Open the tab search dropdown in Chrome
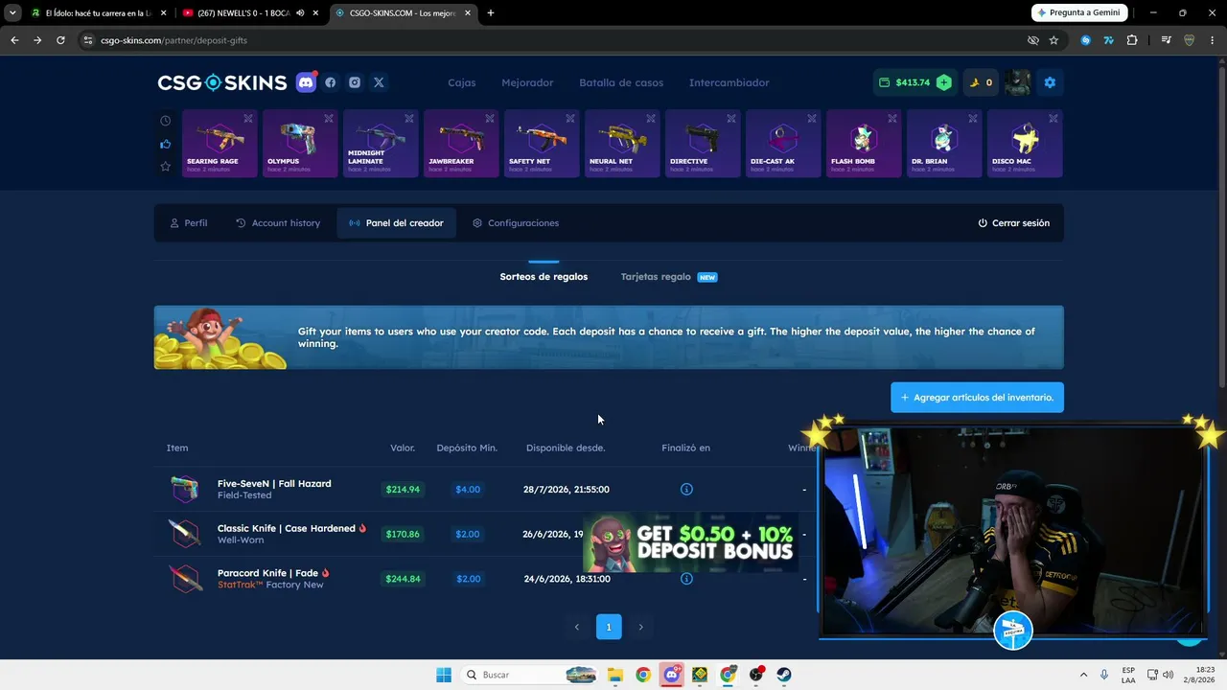This screenshot has height=690, width=1227. point(12,12)
